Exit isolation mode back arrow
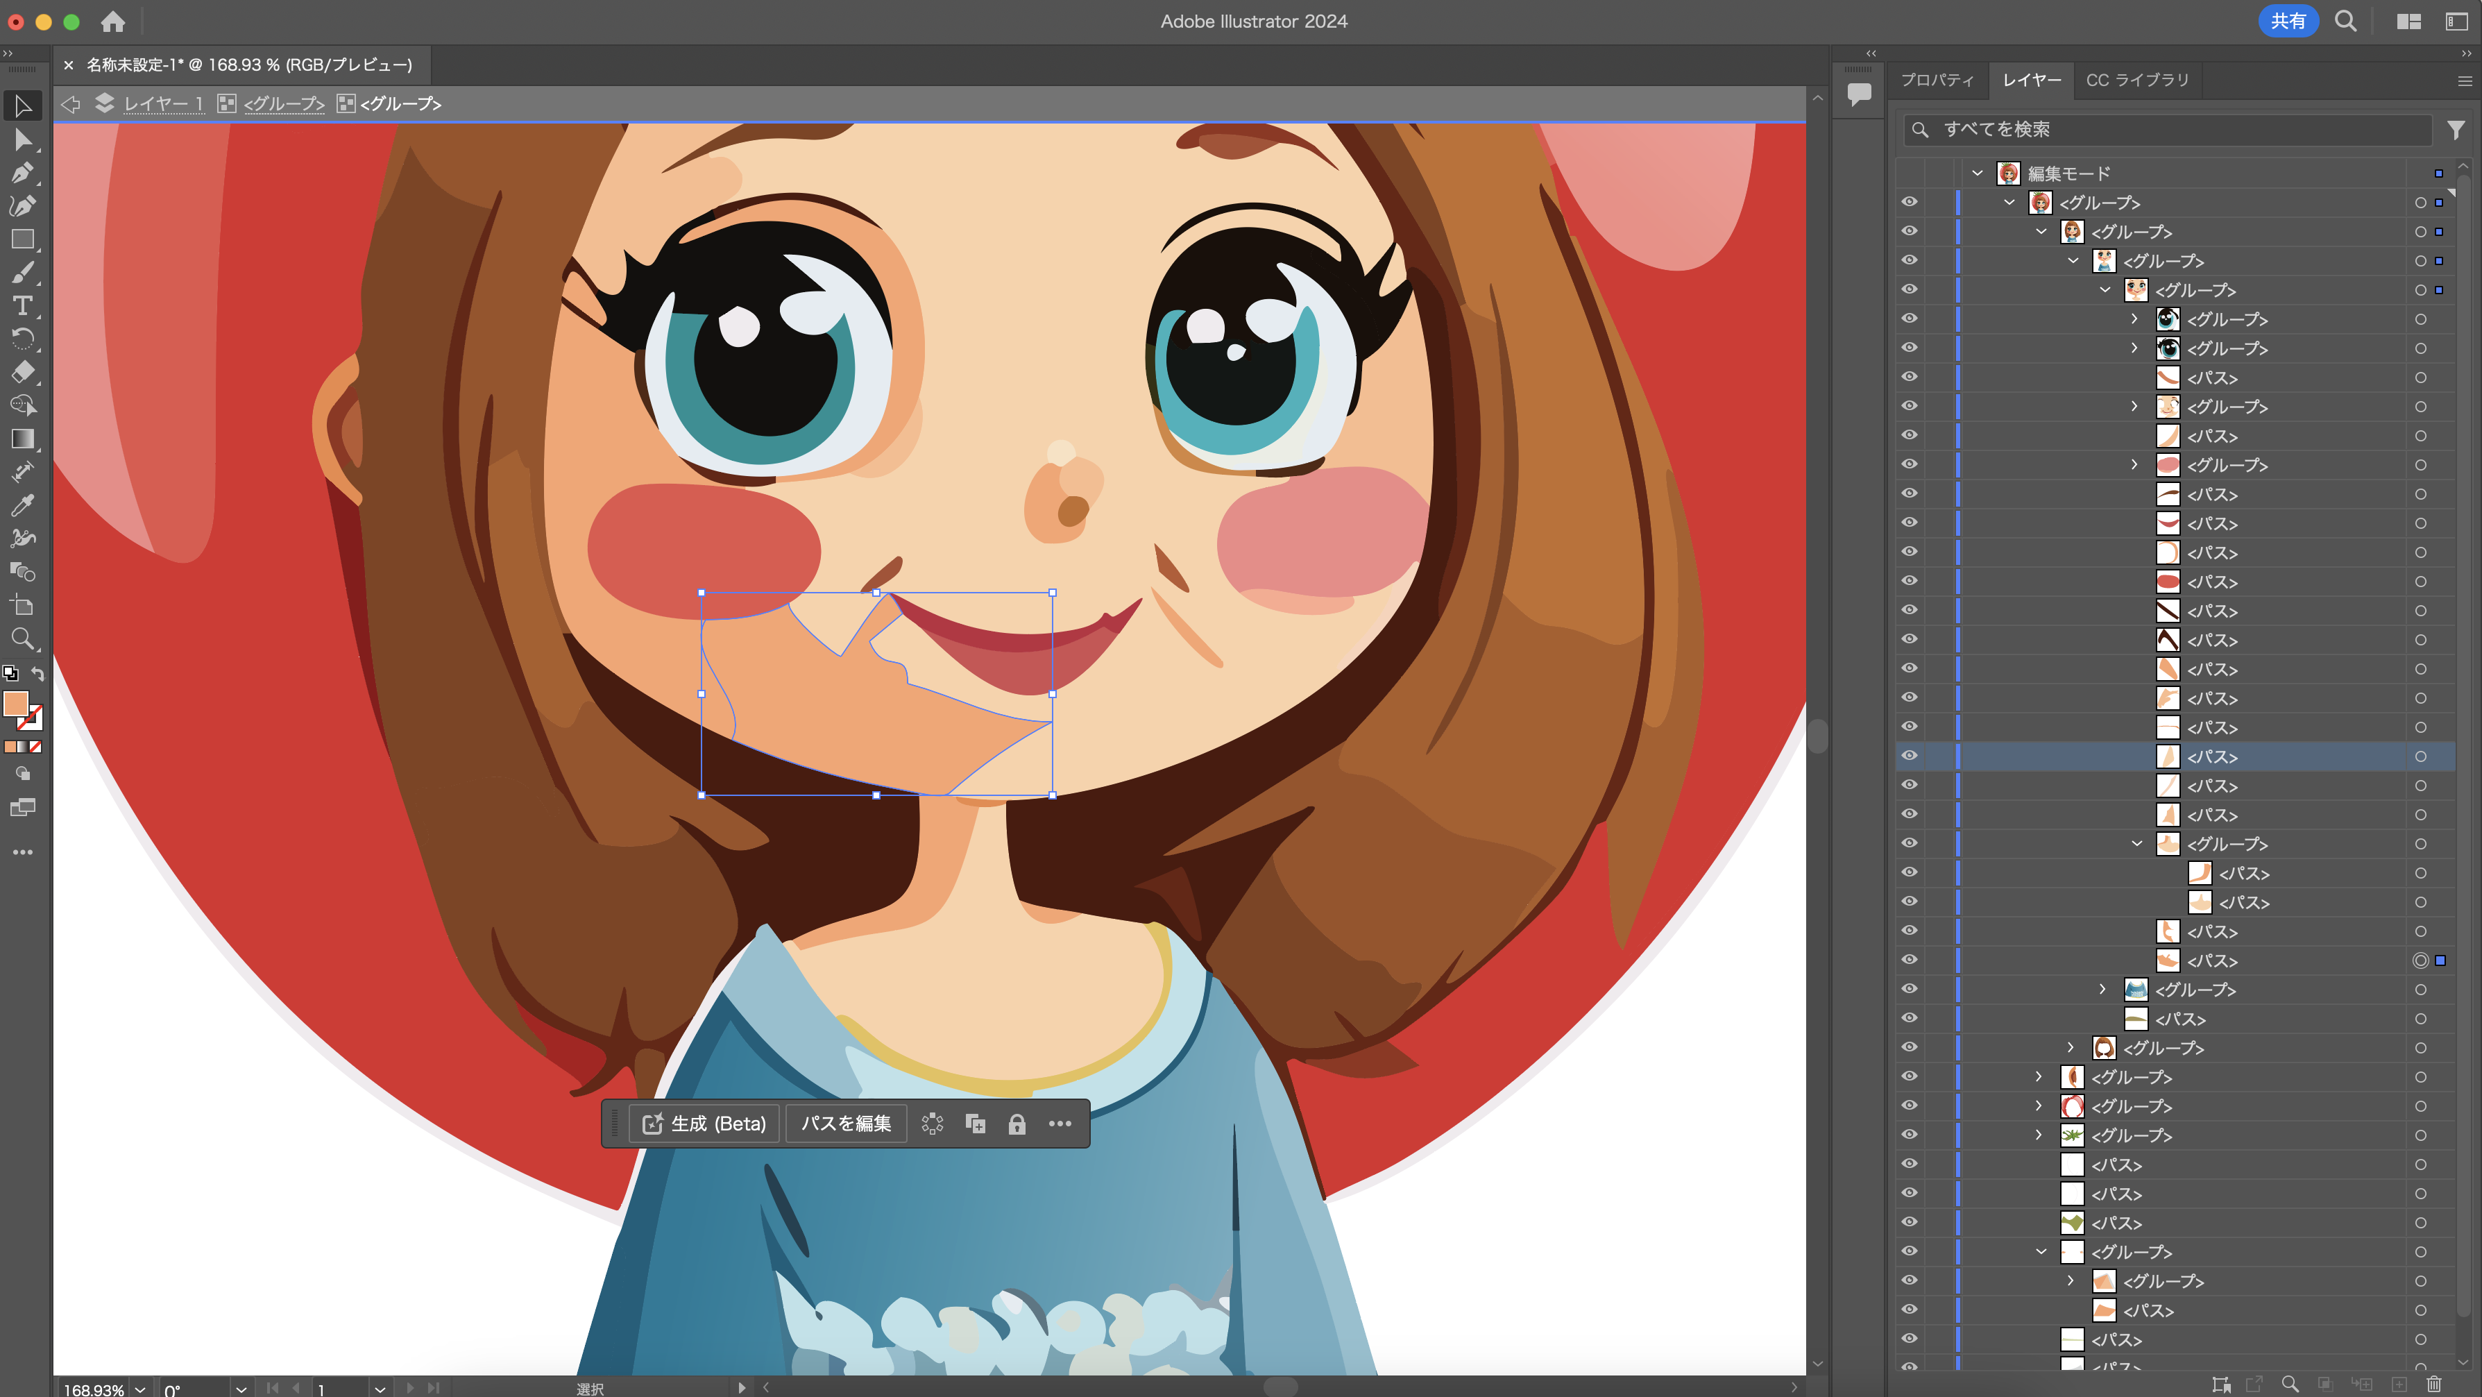2482x1397 pixels. pyautogui.click(x=70, y=103)
